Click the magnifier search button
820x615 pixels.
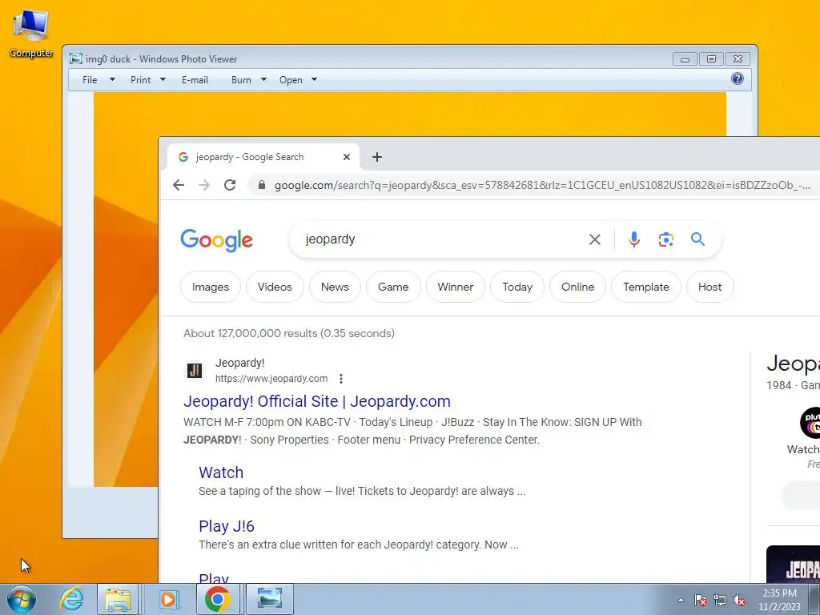tap(697, 239)
